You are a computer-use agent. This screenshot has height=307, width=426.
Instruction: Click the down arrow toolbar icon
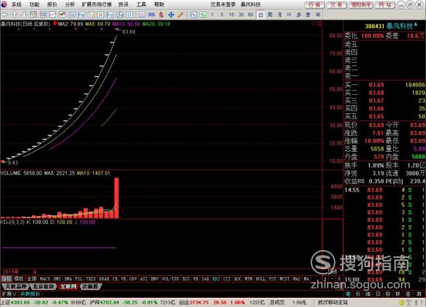coord(24,14)
